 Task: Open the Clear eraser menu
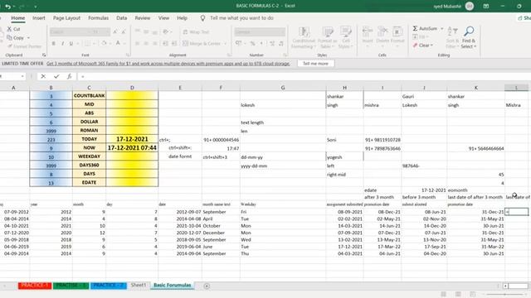(422, 46)
